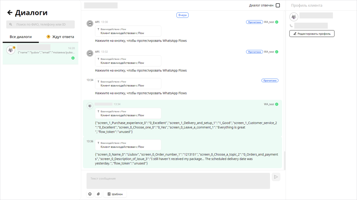Image resolution: width=357 pixels, height=200 pixels.
Task: Click the phone icon in client profile
Action: [x=291, y=26]
